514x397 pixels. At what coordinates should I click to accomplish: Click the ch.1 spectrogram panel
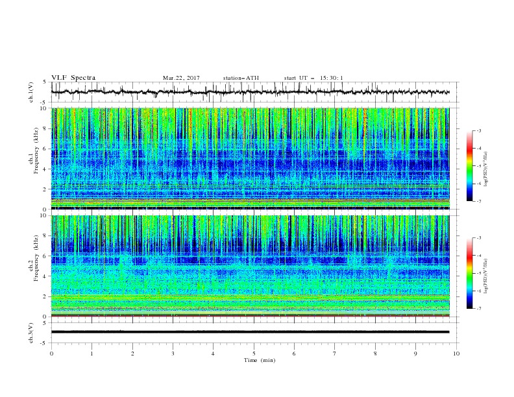[x=250, y=158]
